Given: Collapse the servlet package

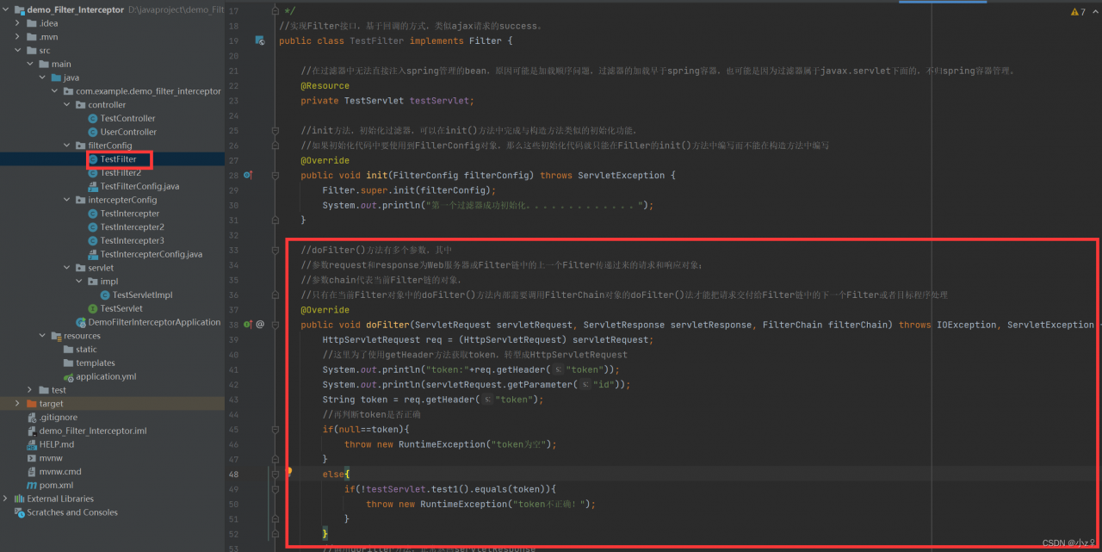Looking at the screenshot, I should point(68,268).
